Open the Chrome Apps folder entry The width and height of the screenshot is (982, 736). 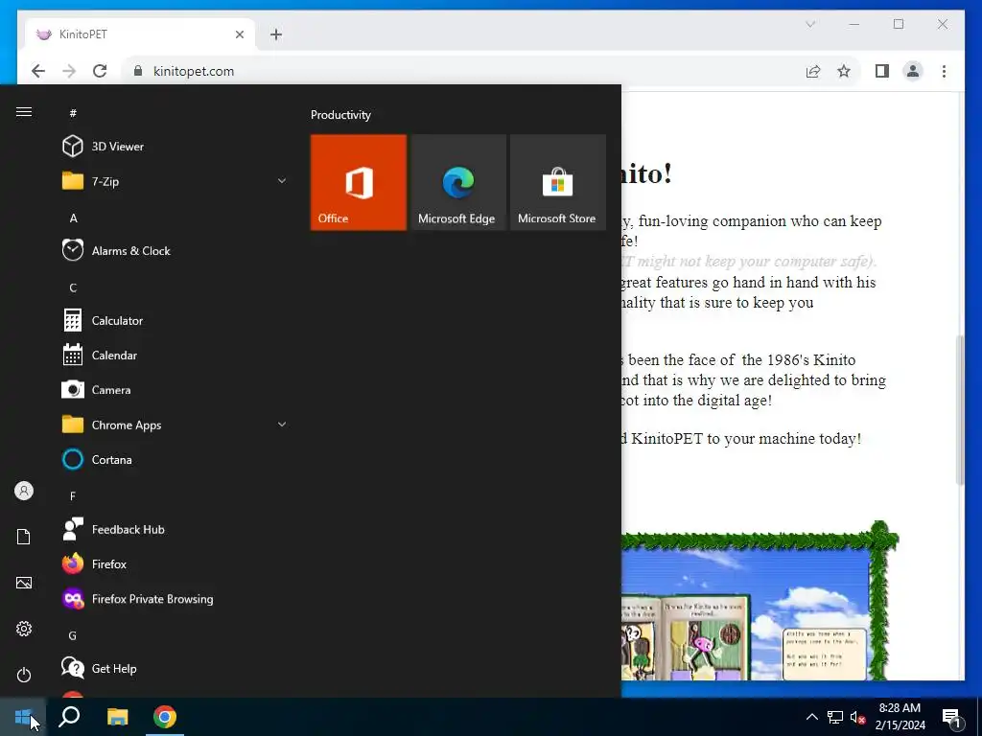175,425
